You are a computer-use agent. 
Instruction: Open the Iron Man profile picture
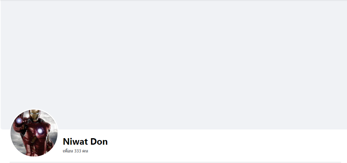click(34, 133)
